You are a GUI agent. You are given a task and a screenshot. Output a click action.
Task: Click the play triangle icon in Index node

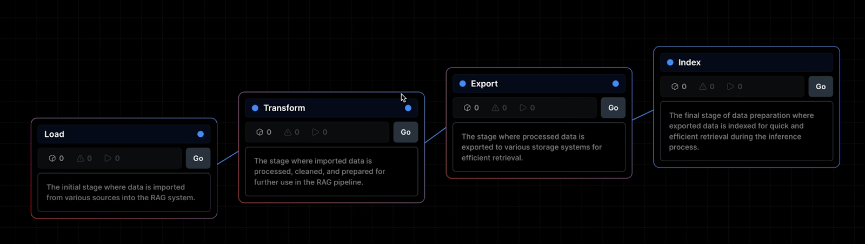pyautogui.click(x=731, y=87)
